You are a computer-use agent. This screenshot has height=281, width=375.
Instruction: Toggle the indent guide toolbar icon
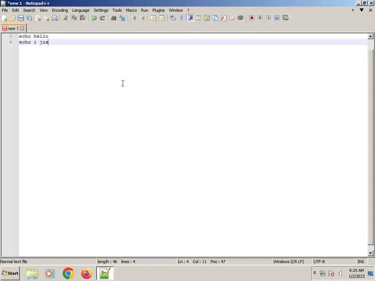pos(190,18)
